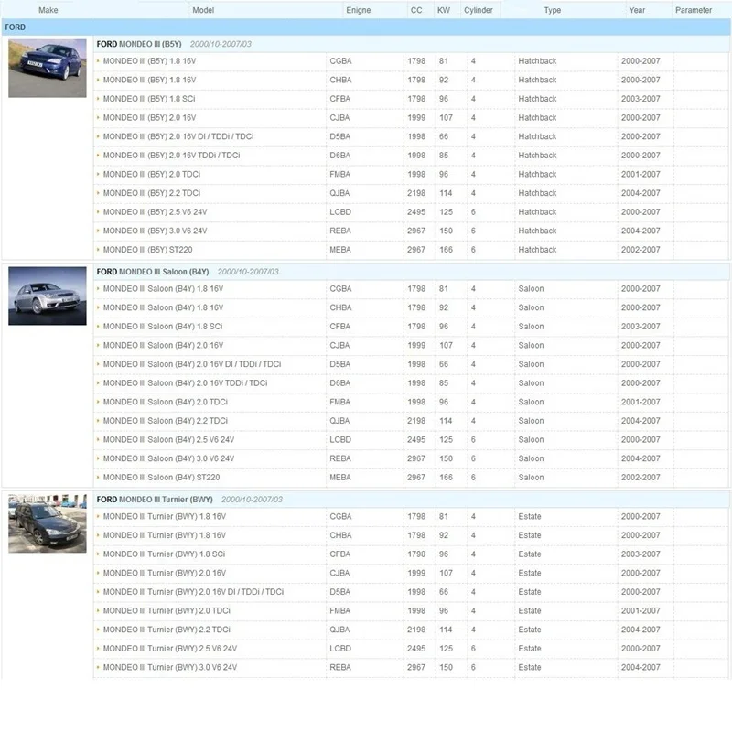The width and height of the screenshot is (732, 732).
Task: Open FORD MONDEO III Turnier (BWY) group heading
Action: [x=155, y=500]
